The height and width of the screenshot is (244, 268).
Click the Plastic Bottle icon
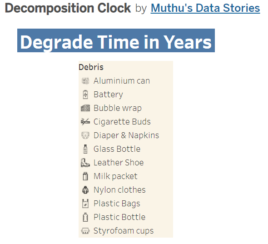click(x=85, y=217)
